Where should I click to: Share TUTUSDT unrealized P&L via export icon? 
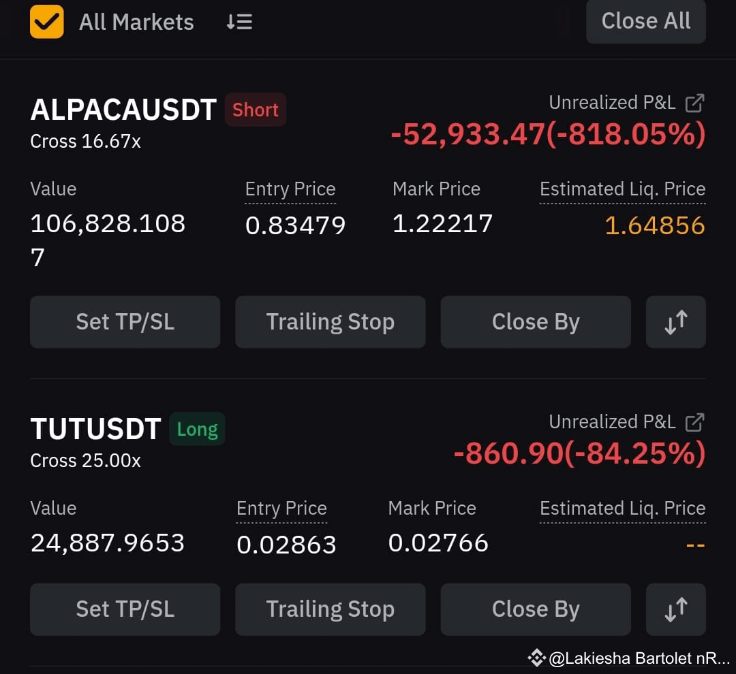click(694, 422)
